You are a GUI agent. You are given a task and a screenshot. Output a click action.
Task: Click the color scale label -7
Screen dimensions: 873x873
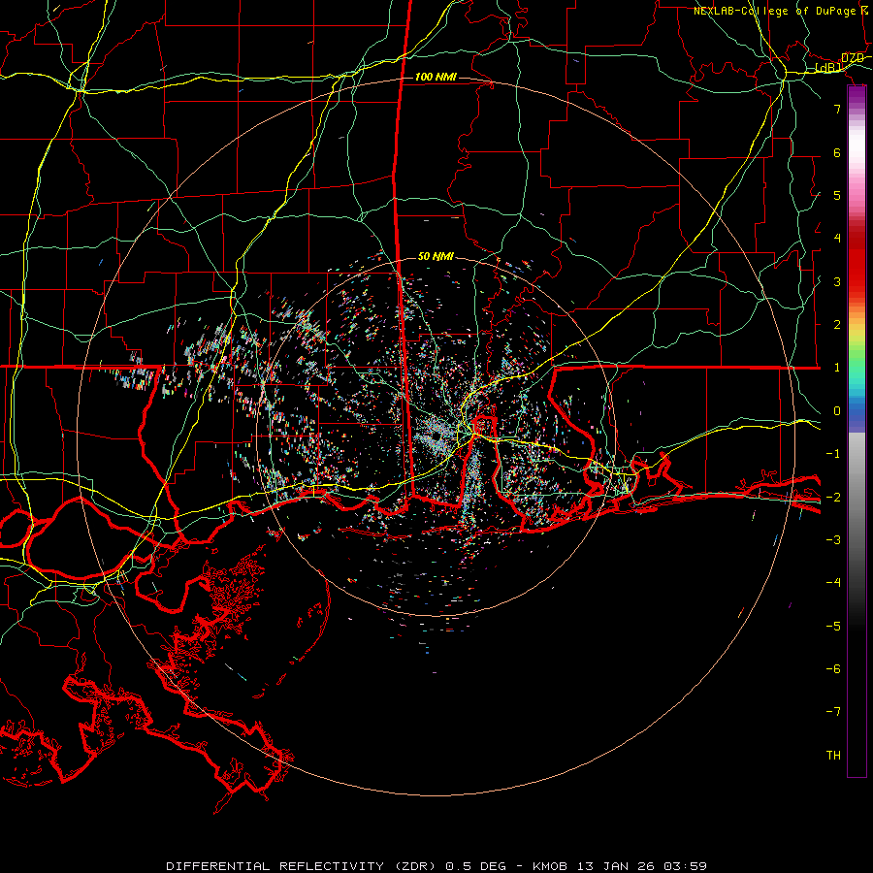(833, 712)
